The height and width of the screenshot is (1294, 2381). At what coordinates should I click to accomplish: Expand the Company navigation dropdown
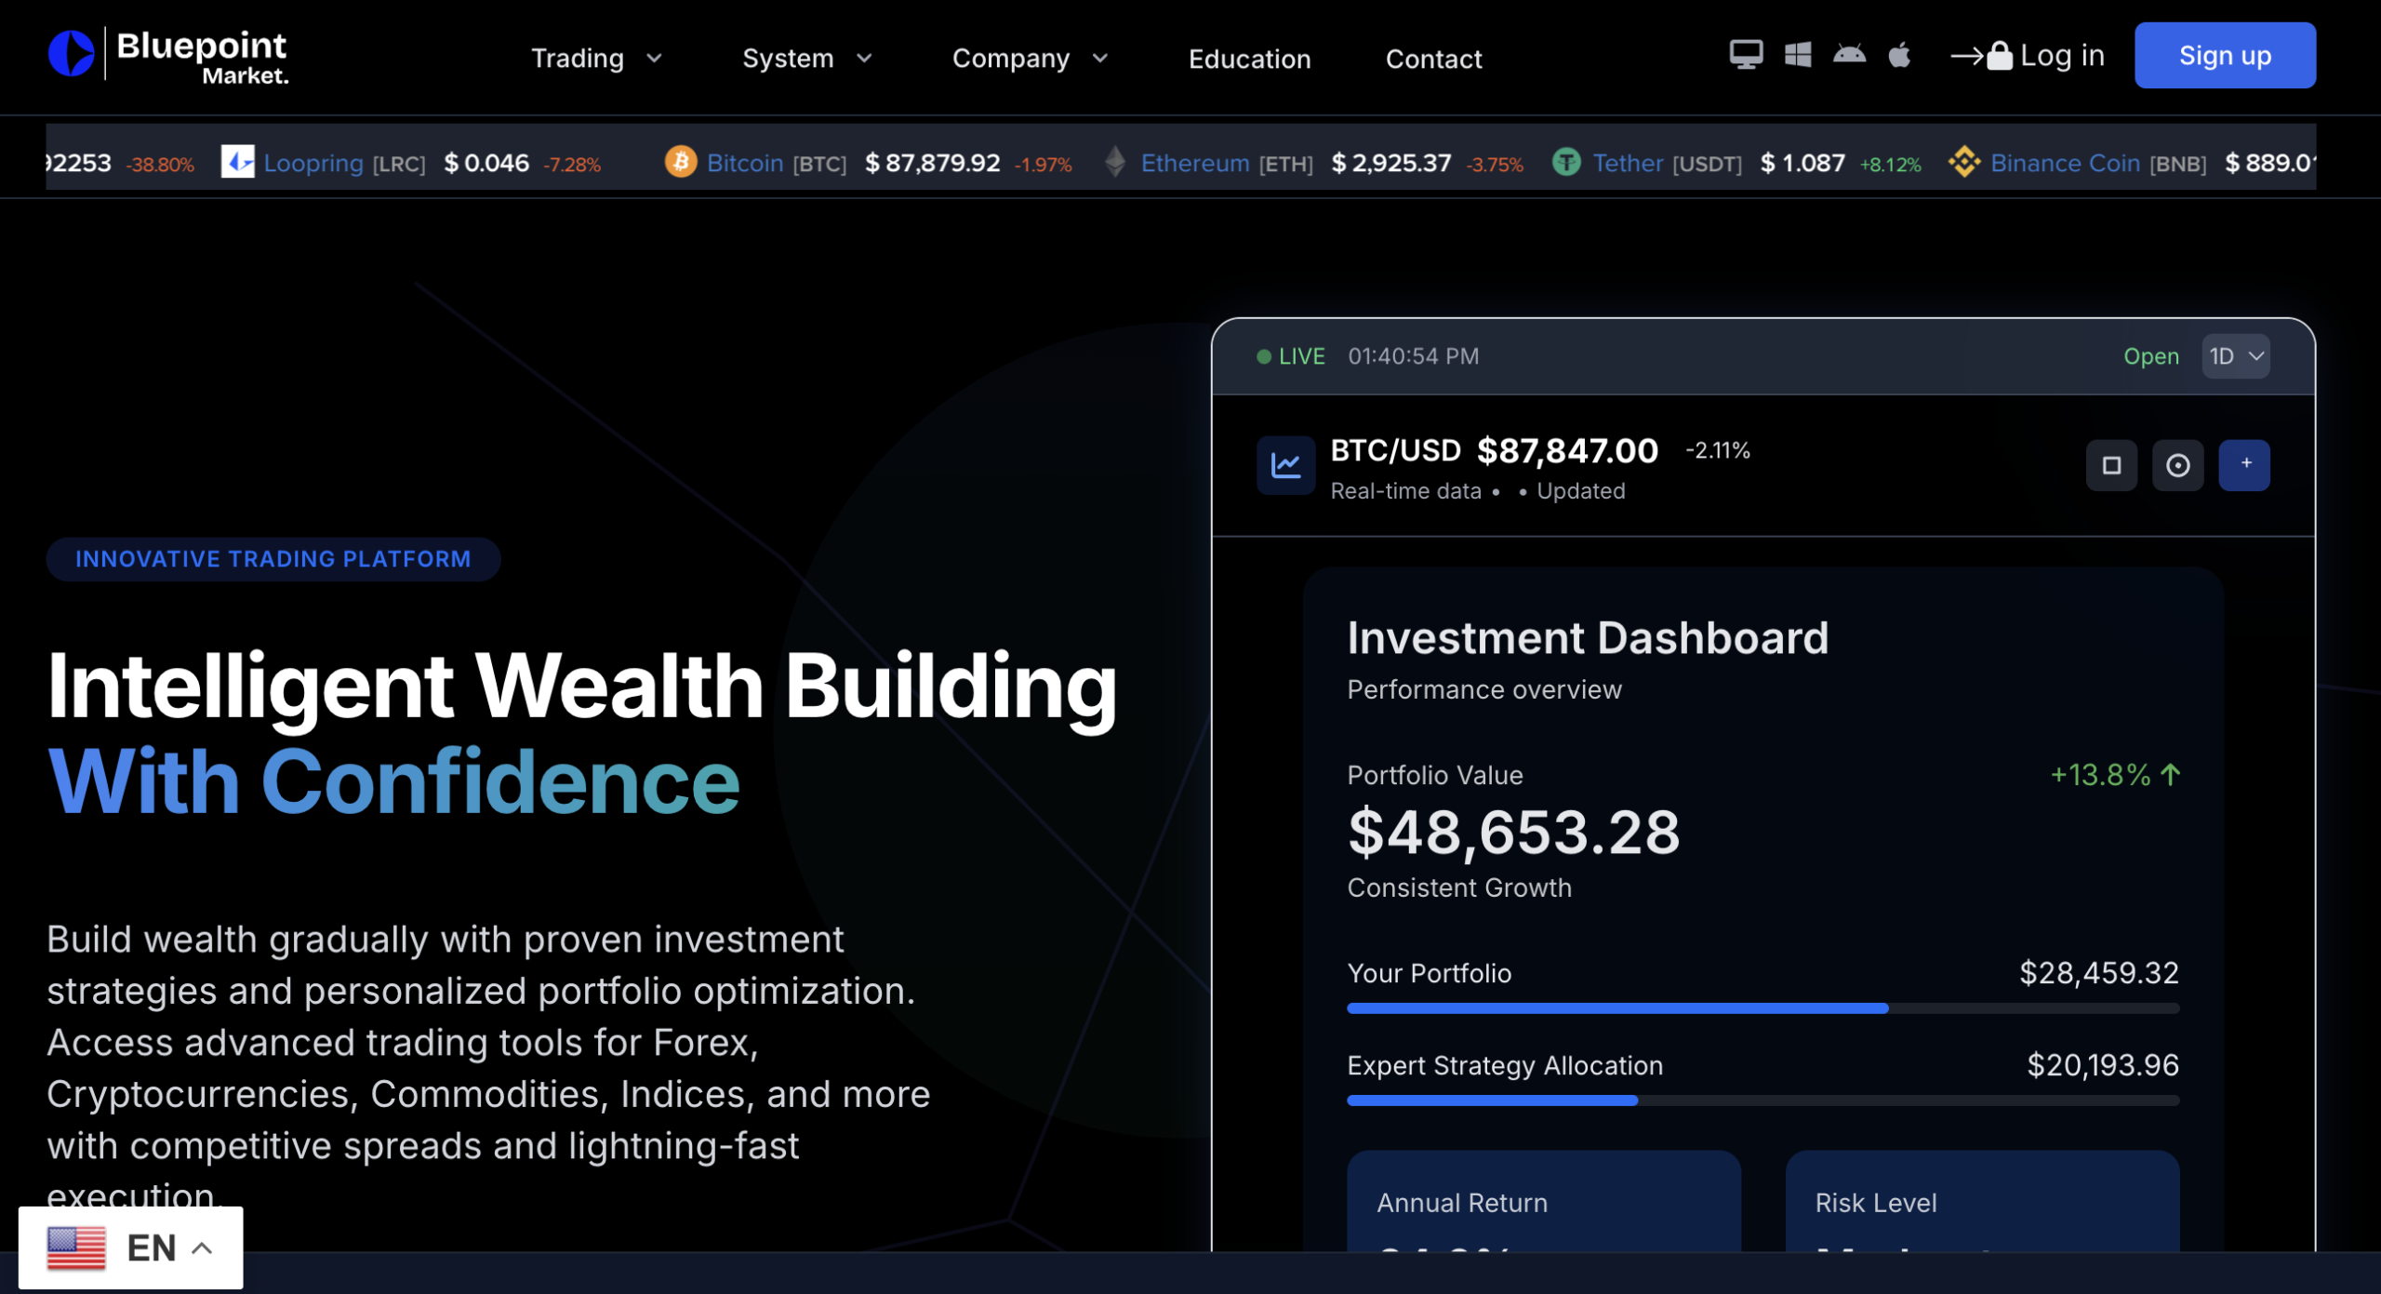pos(1030,58)
